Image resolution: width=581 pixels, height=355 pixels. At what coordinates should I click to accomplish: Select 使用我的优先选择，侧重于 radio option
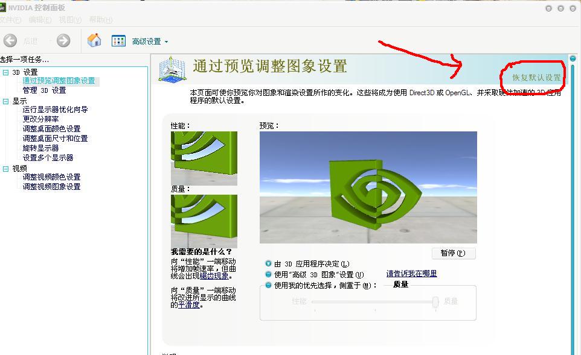269,285
